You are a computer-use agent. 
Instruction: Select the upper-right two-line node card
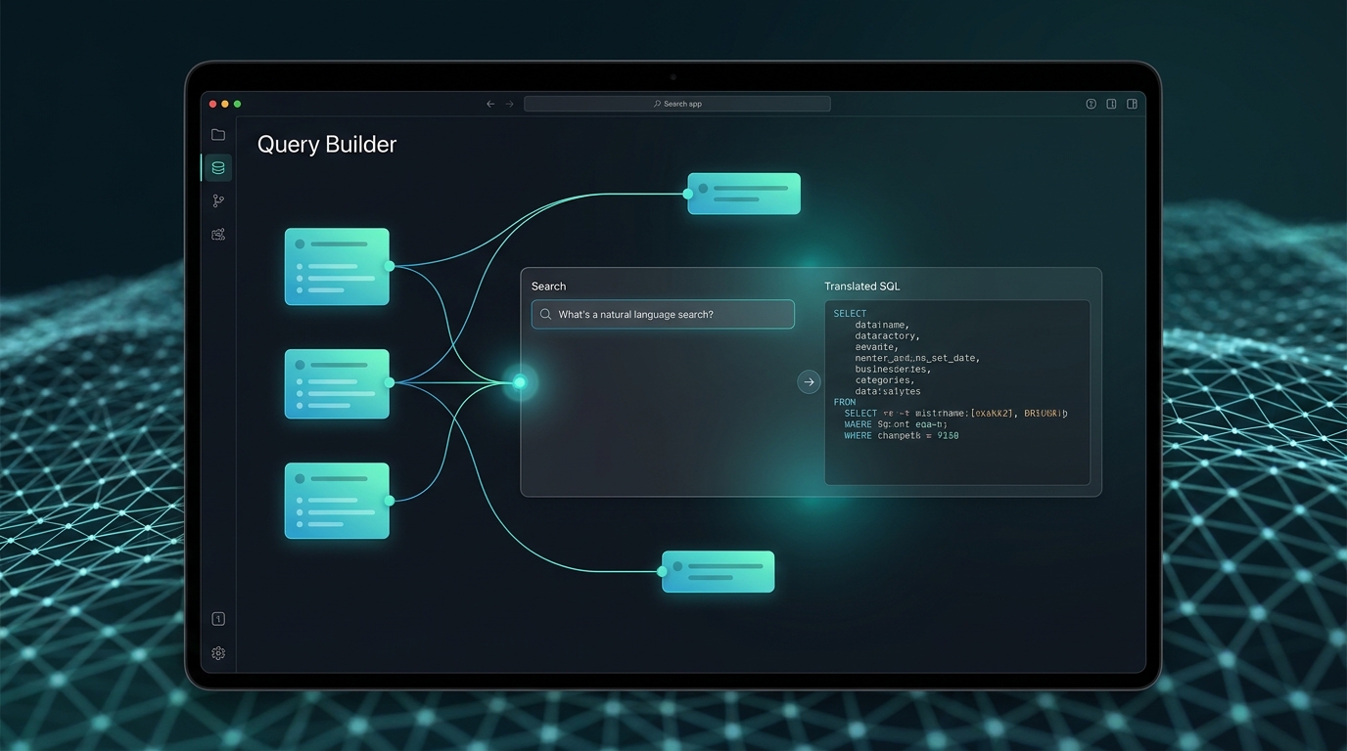point(744,194)
